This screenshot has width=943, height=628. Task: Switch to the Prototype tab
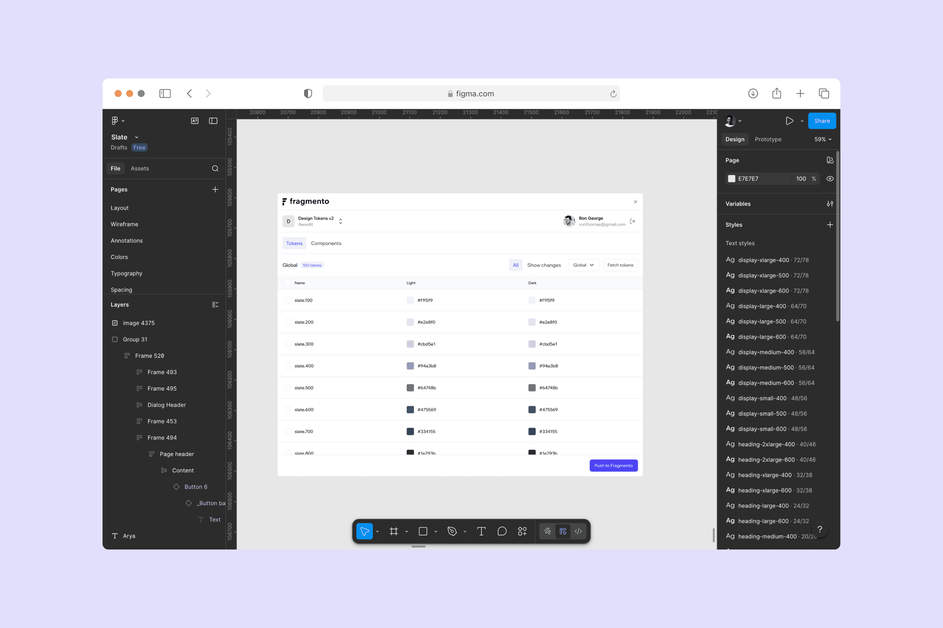click(768, 139)
